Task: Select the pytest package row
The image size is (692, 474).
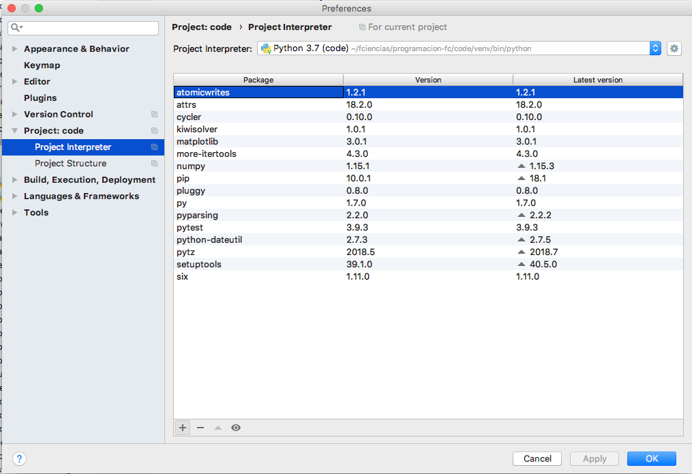Action: pos(428,227)
